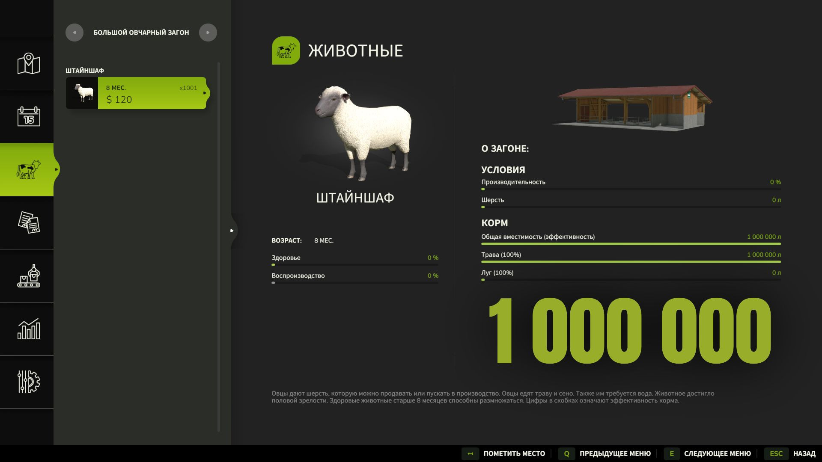Switch to previous animal pen arrow
Viewport: 822px width, 462px height.
click(x=74, y=33)
